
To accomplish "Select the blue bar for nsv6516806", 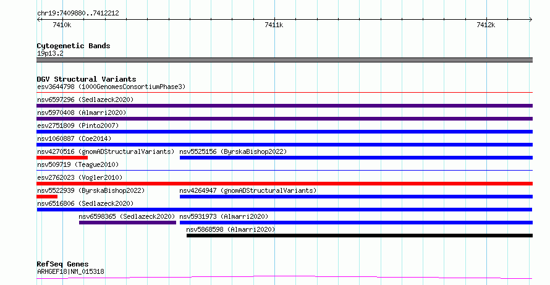I will tap(284, 210).
